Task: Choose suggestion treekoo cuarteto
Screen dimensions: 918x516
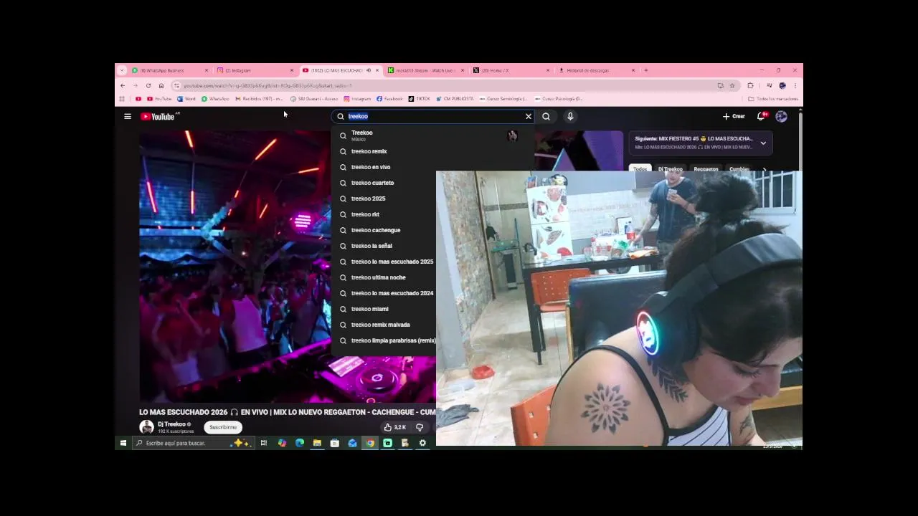Action: pos(384,183)
